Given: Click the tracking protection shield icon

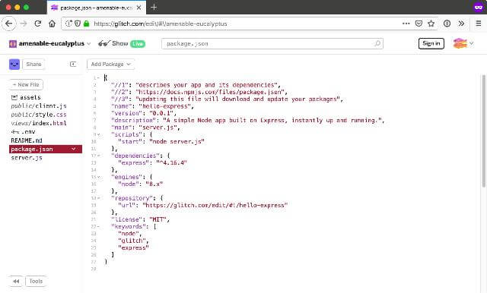Looking at the screenshot, I should pyautogui.click(x=78, y=24).
